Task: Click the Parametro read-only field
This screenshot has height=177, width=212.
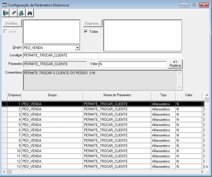Action: (55, 64)
